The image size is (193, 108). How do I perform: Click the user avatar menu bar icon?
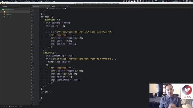pos(187,1)
